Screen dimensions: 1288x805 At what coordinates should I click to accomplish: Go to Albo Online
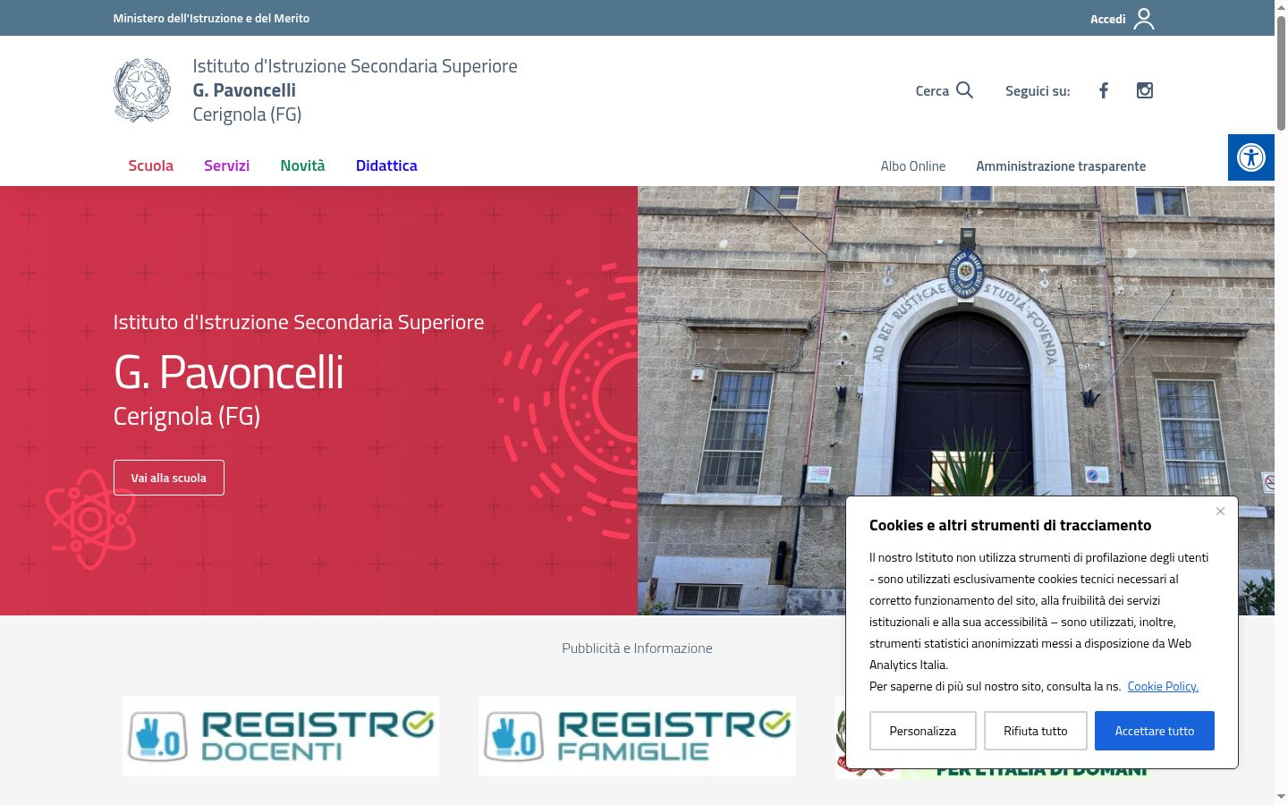pyautogui.click(x=913, y=166)
